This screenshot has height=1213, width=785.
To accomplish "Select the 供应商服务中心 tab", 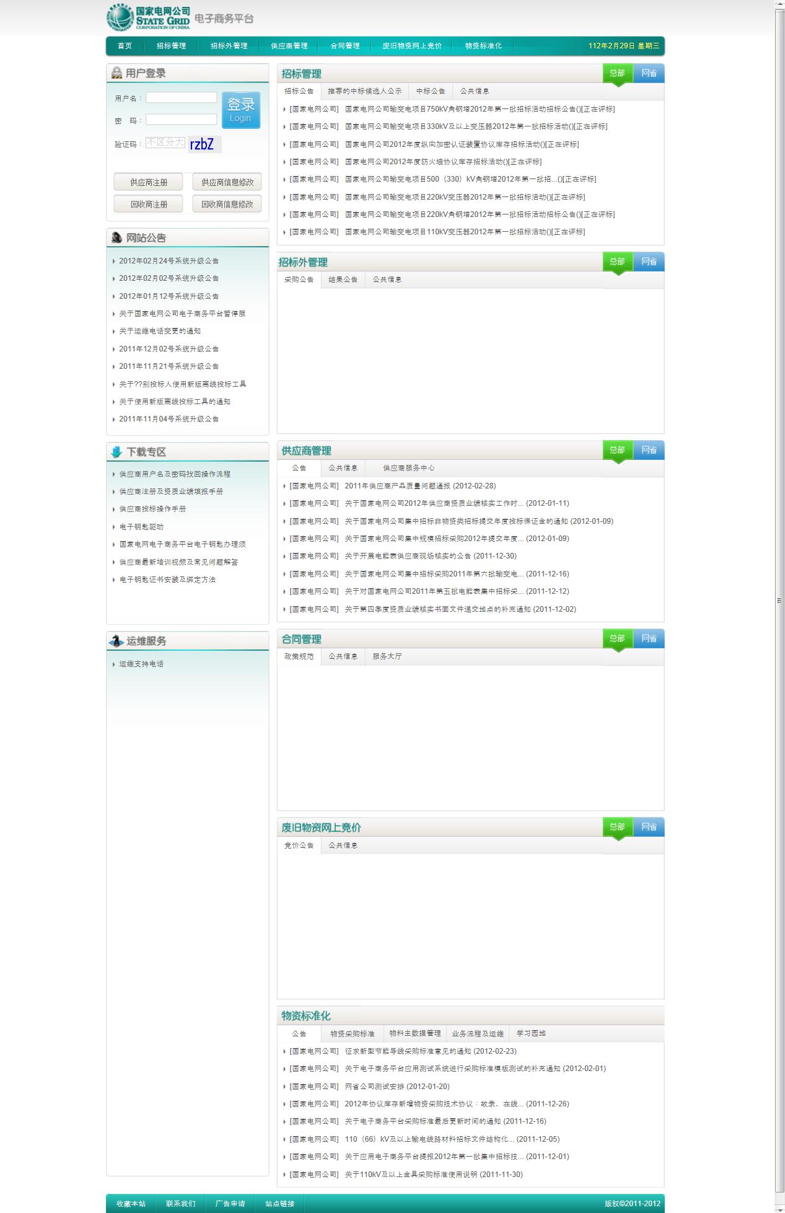I will point(408,468).
